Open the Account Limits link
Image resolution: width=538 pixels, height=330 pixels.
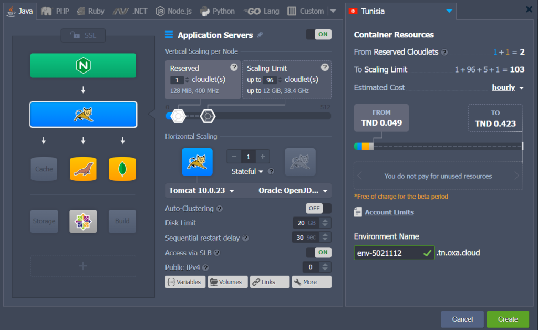click(389, 212)
